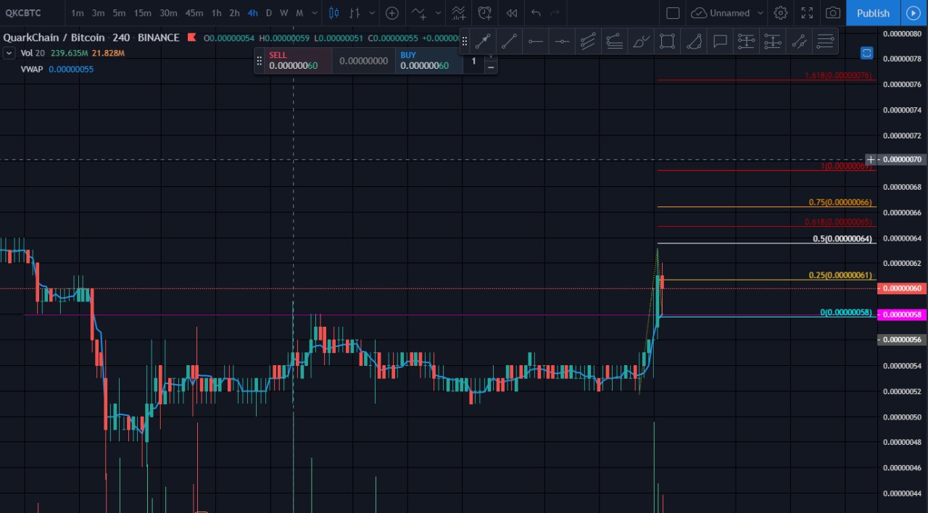This screenshot has height=513, width=928.
Task: Open the indicators favorites dropdown arrow
Action: [x=438, y=13]
